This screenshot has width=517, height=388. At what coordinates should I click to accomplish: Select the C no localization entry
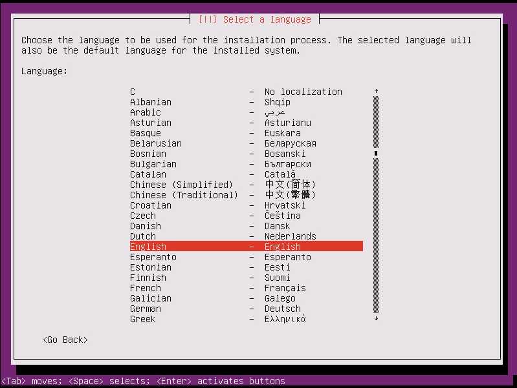(x=247, y=92)
